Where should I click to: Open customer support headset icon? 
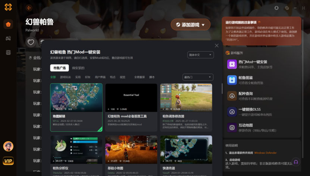pos(296,162)
